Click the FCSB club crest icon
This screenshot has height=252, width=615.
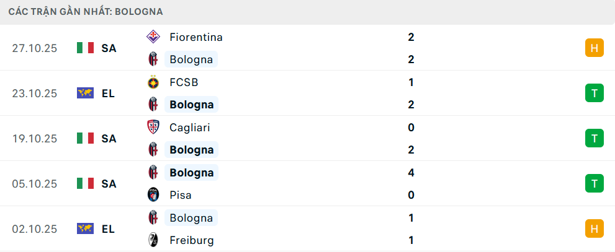tap(153, 82)
